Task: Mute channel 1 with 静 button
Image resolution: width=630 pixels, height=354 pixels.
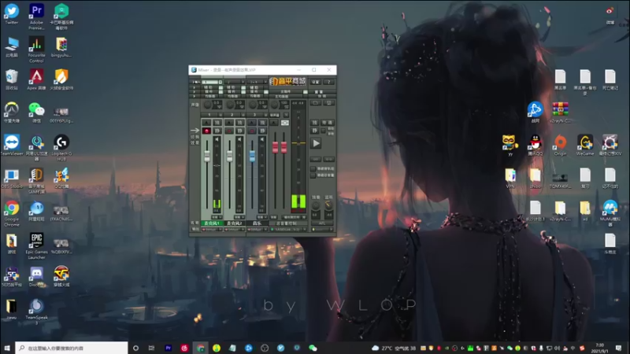Action: point(218,131)
